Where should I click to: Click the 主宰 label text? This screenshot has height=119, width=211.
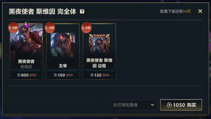coord(63,66)
